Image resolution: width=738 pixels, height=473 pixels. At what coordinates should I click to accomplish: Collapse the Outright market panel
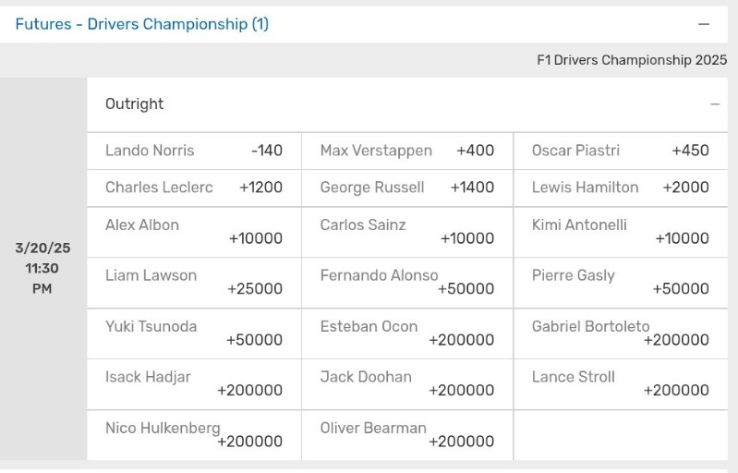pyautogui.click(x=715, y=104)
